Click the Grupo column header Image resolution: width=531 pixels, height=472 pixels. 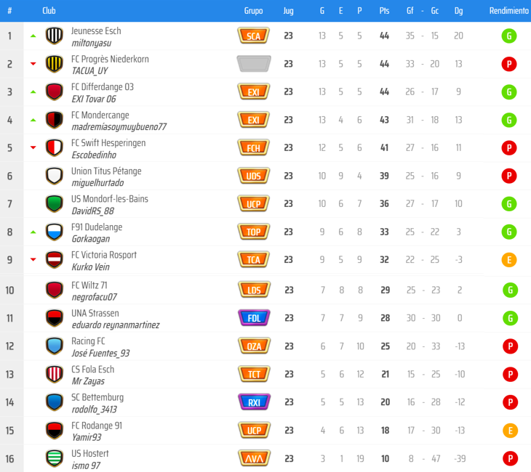pos(253,11)
